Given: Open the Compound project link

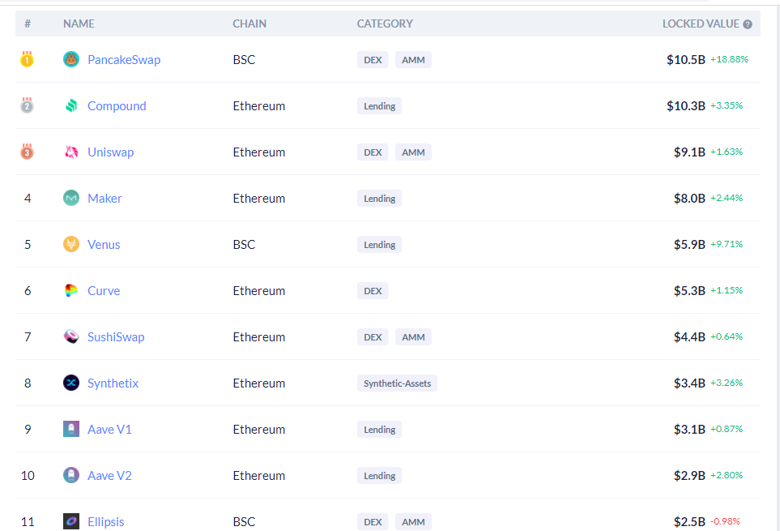Looking at the screenshot, I should [x=117, y=106].
